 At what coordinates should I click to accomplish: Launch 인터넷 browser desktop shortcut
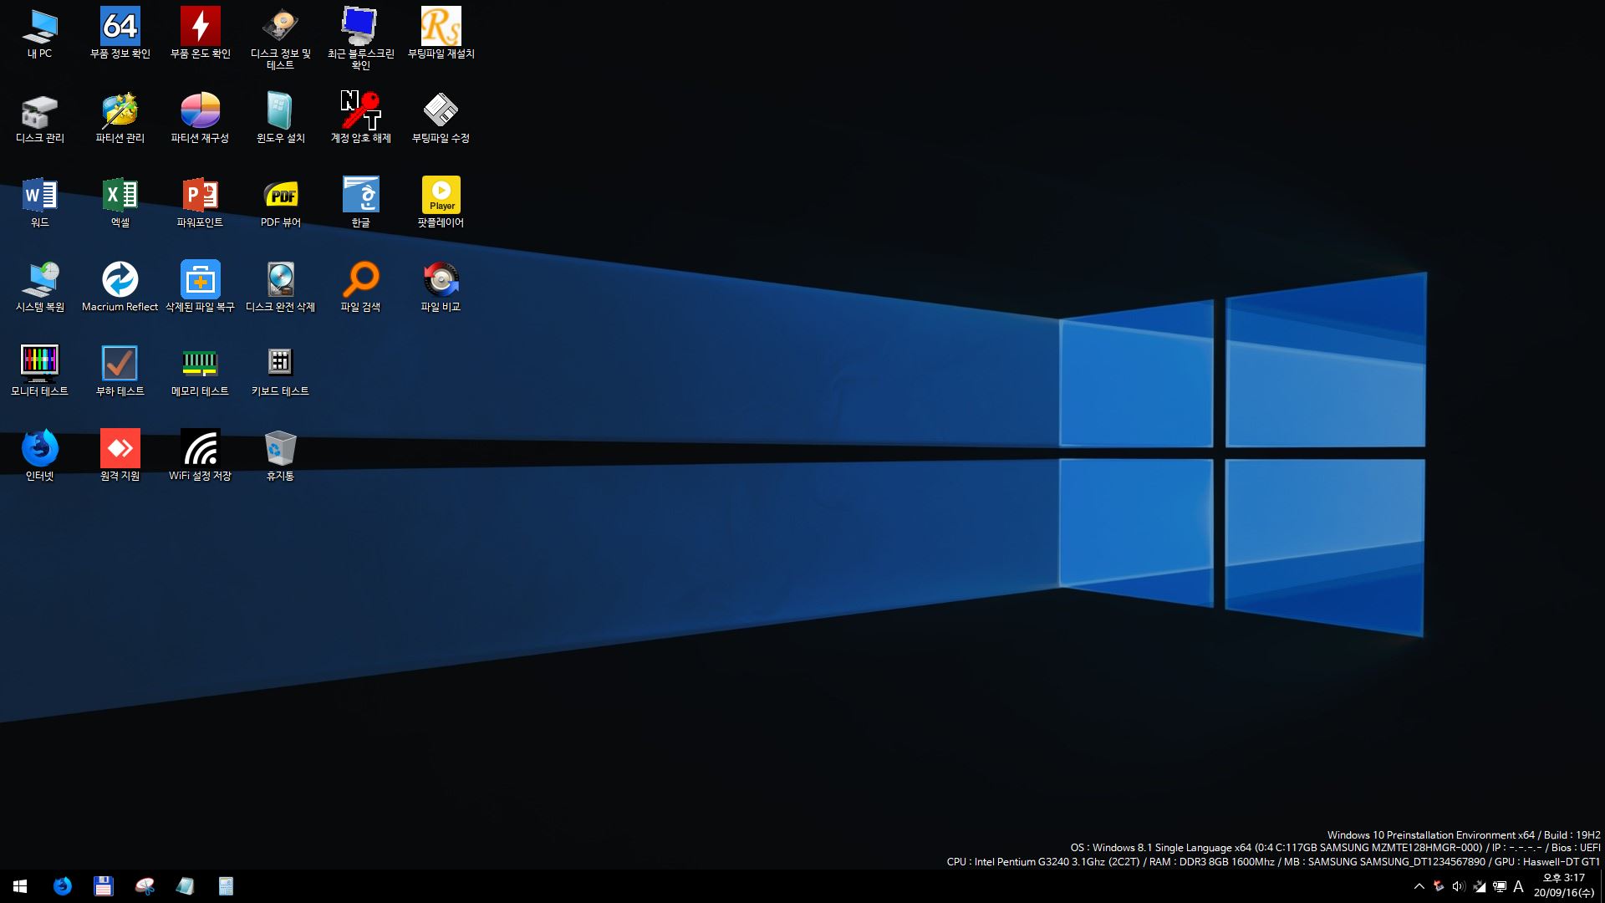(x=40, y=455)
